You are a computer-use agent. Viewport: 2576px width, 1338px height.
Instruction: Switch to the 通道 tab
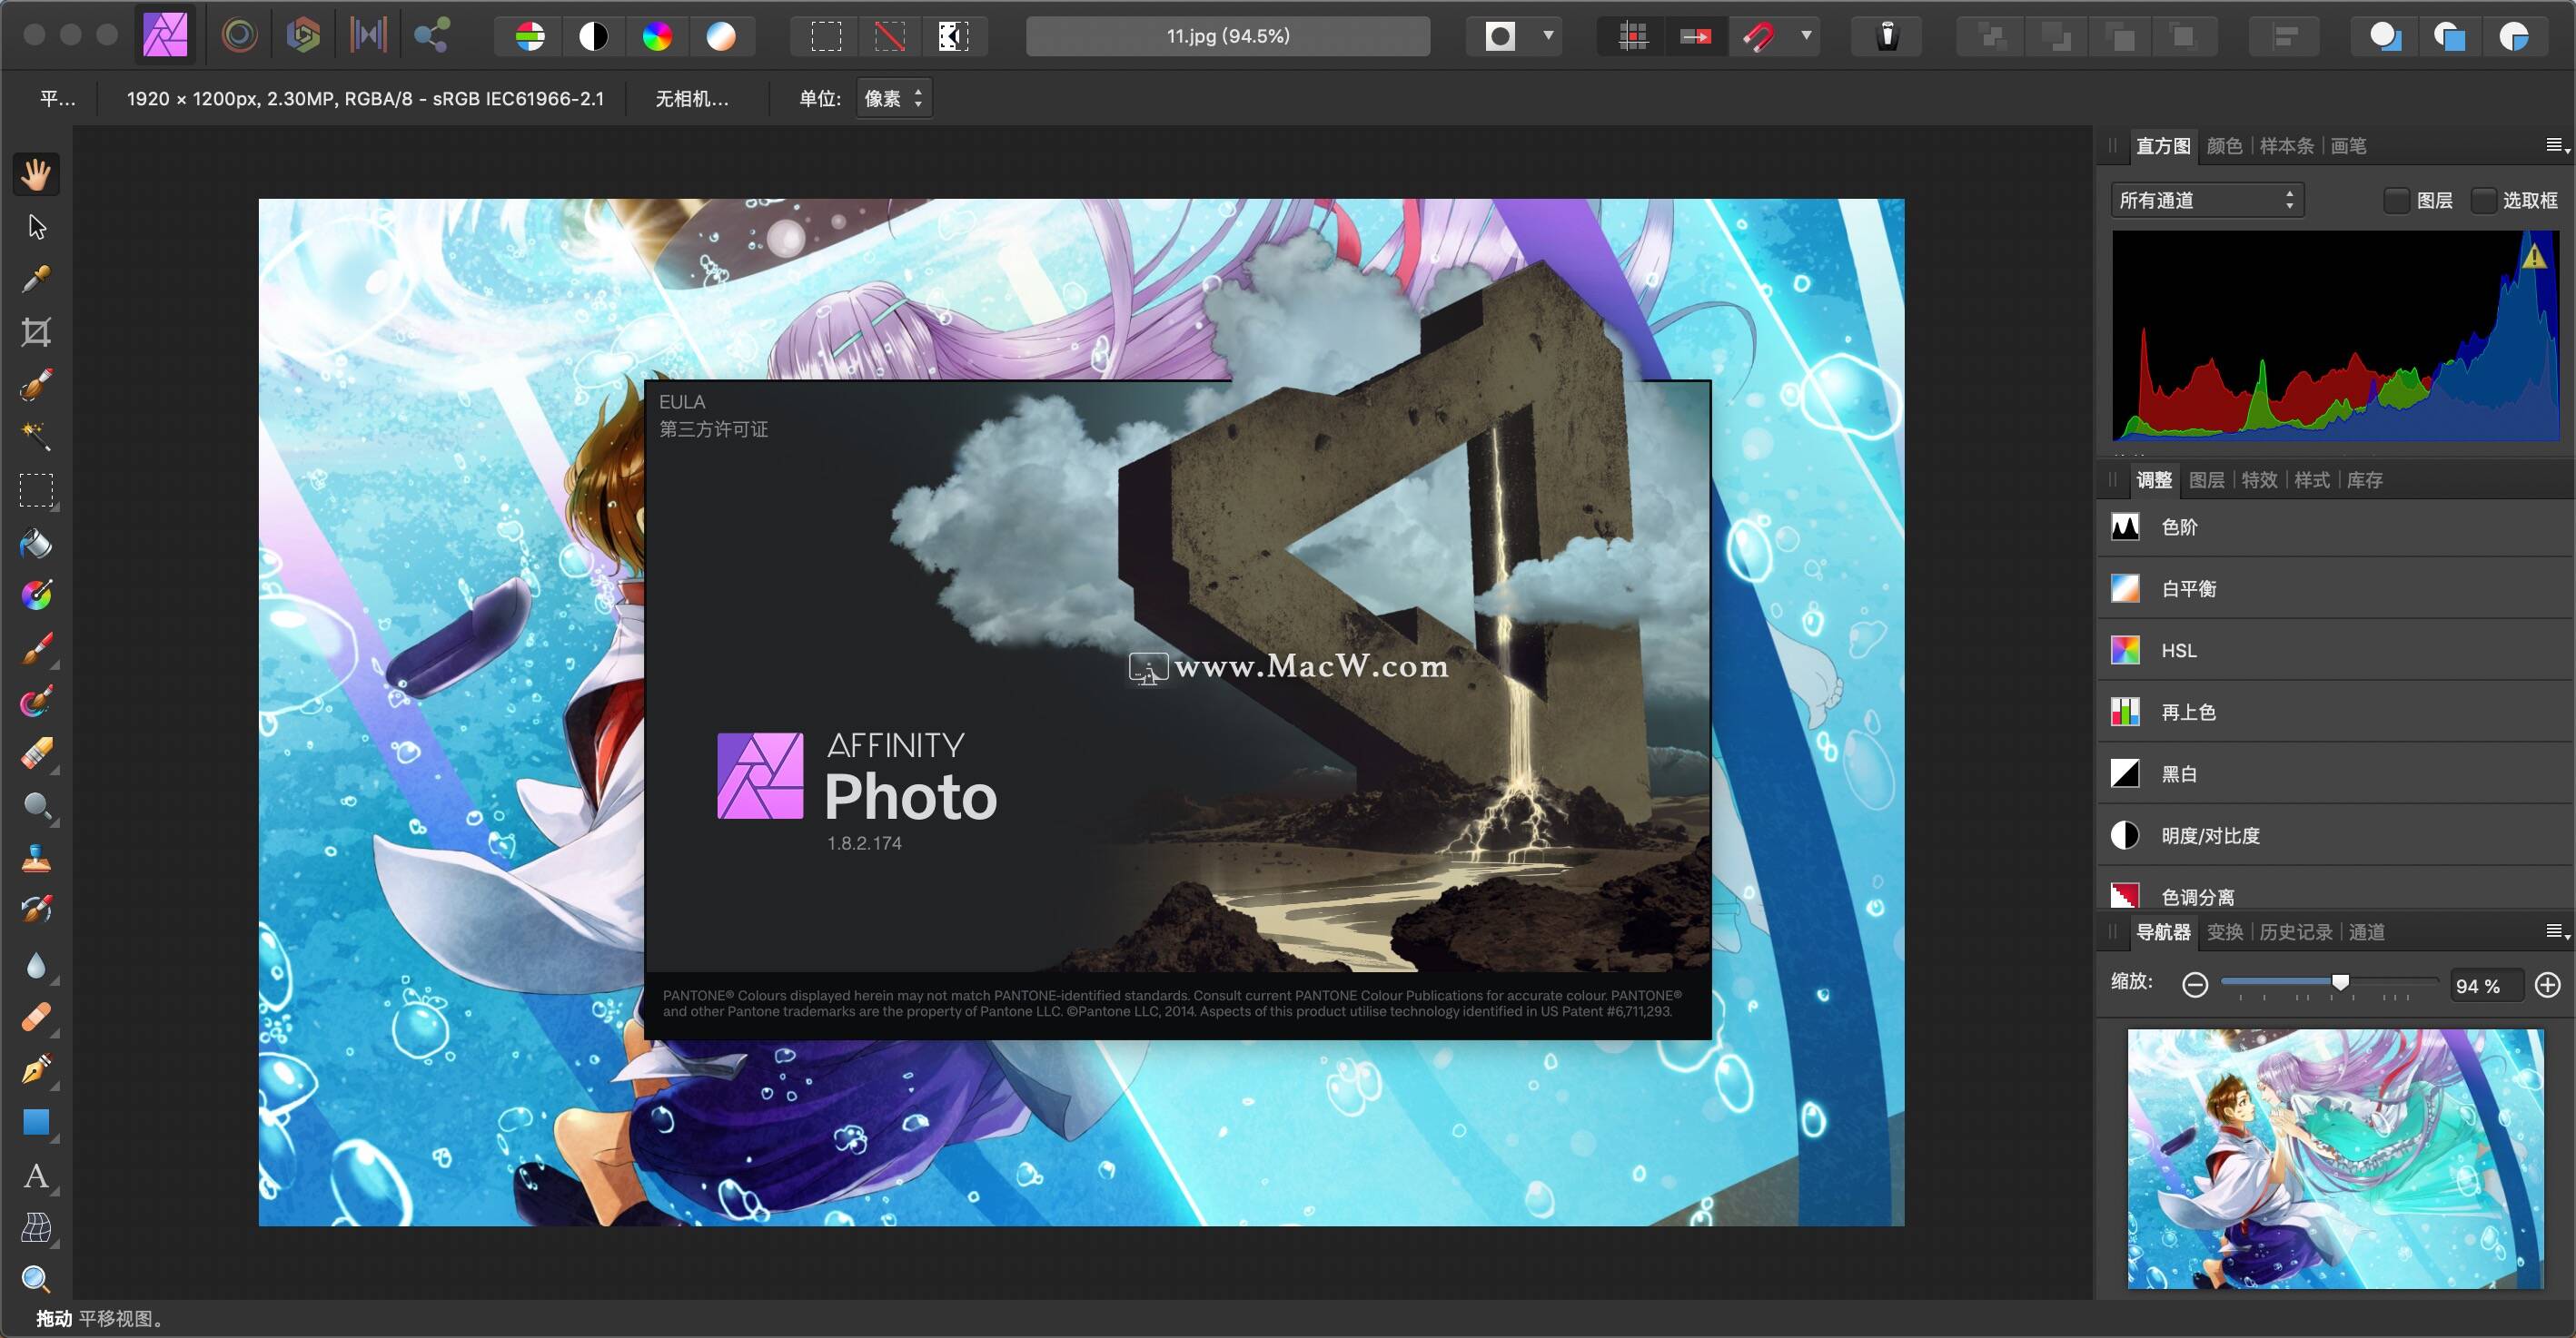2366,932
